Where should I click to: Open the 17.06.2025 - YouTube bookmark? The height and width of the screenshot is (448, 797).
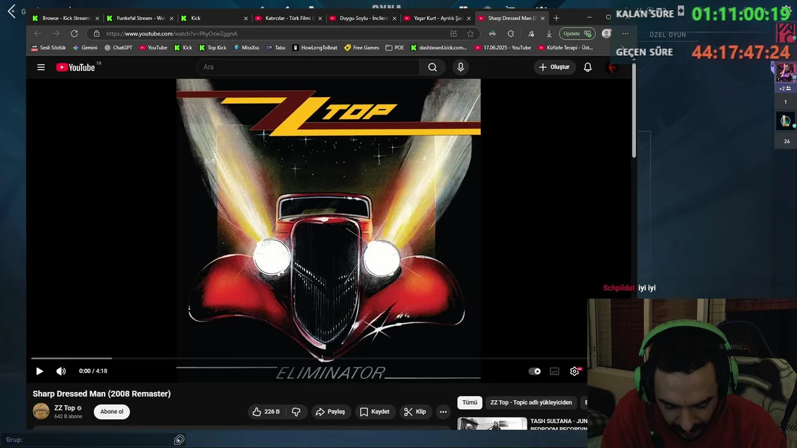pyautogui.click(x=503, y=47)
